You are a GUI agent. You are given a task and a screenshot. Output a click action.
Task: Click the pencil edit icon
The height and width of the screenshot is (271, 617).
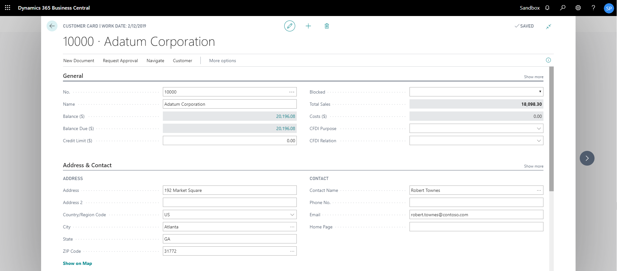point(289,26)
